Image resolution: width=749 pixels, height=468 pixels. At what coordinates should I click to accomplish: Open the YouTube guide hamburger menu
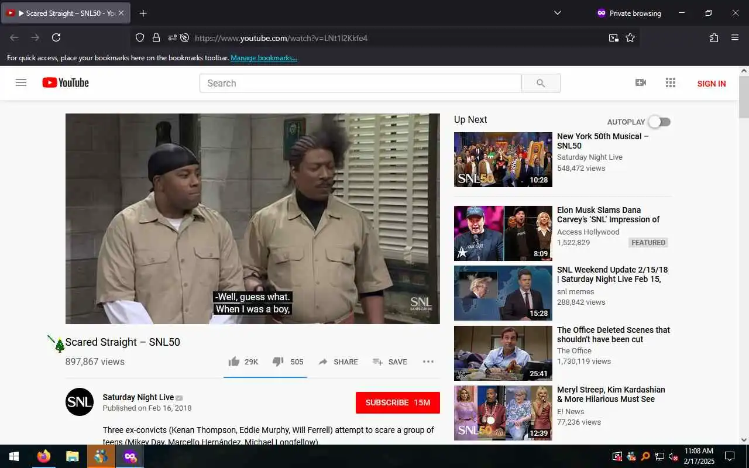[x=21, y=82]
